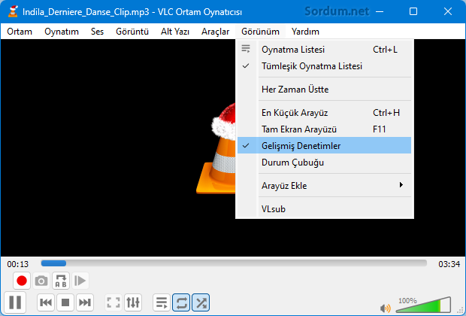The width and height of the screenshot is (466, 316).
Task: Click the VLC cone title bar icon
Action: tap(13, 11)
